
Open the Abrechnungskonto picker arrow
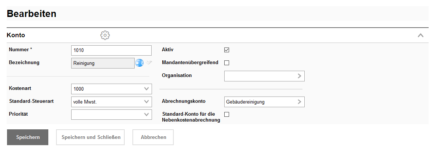(299, 102)
